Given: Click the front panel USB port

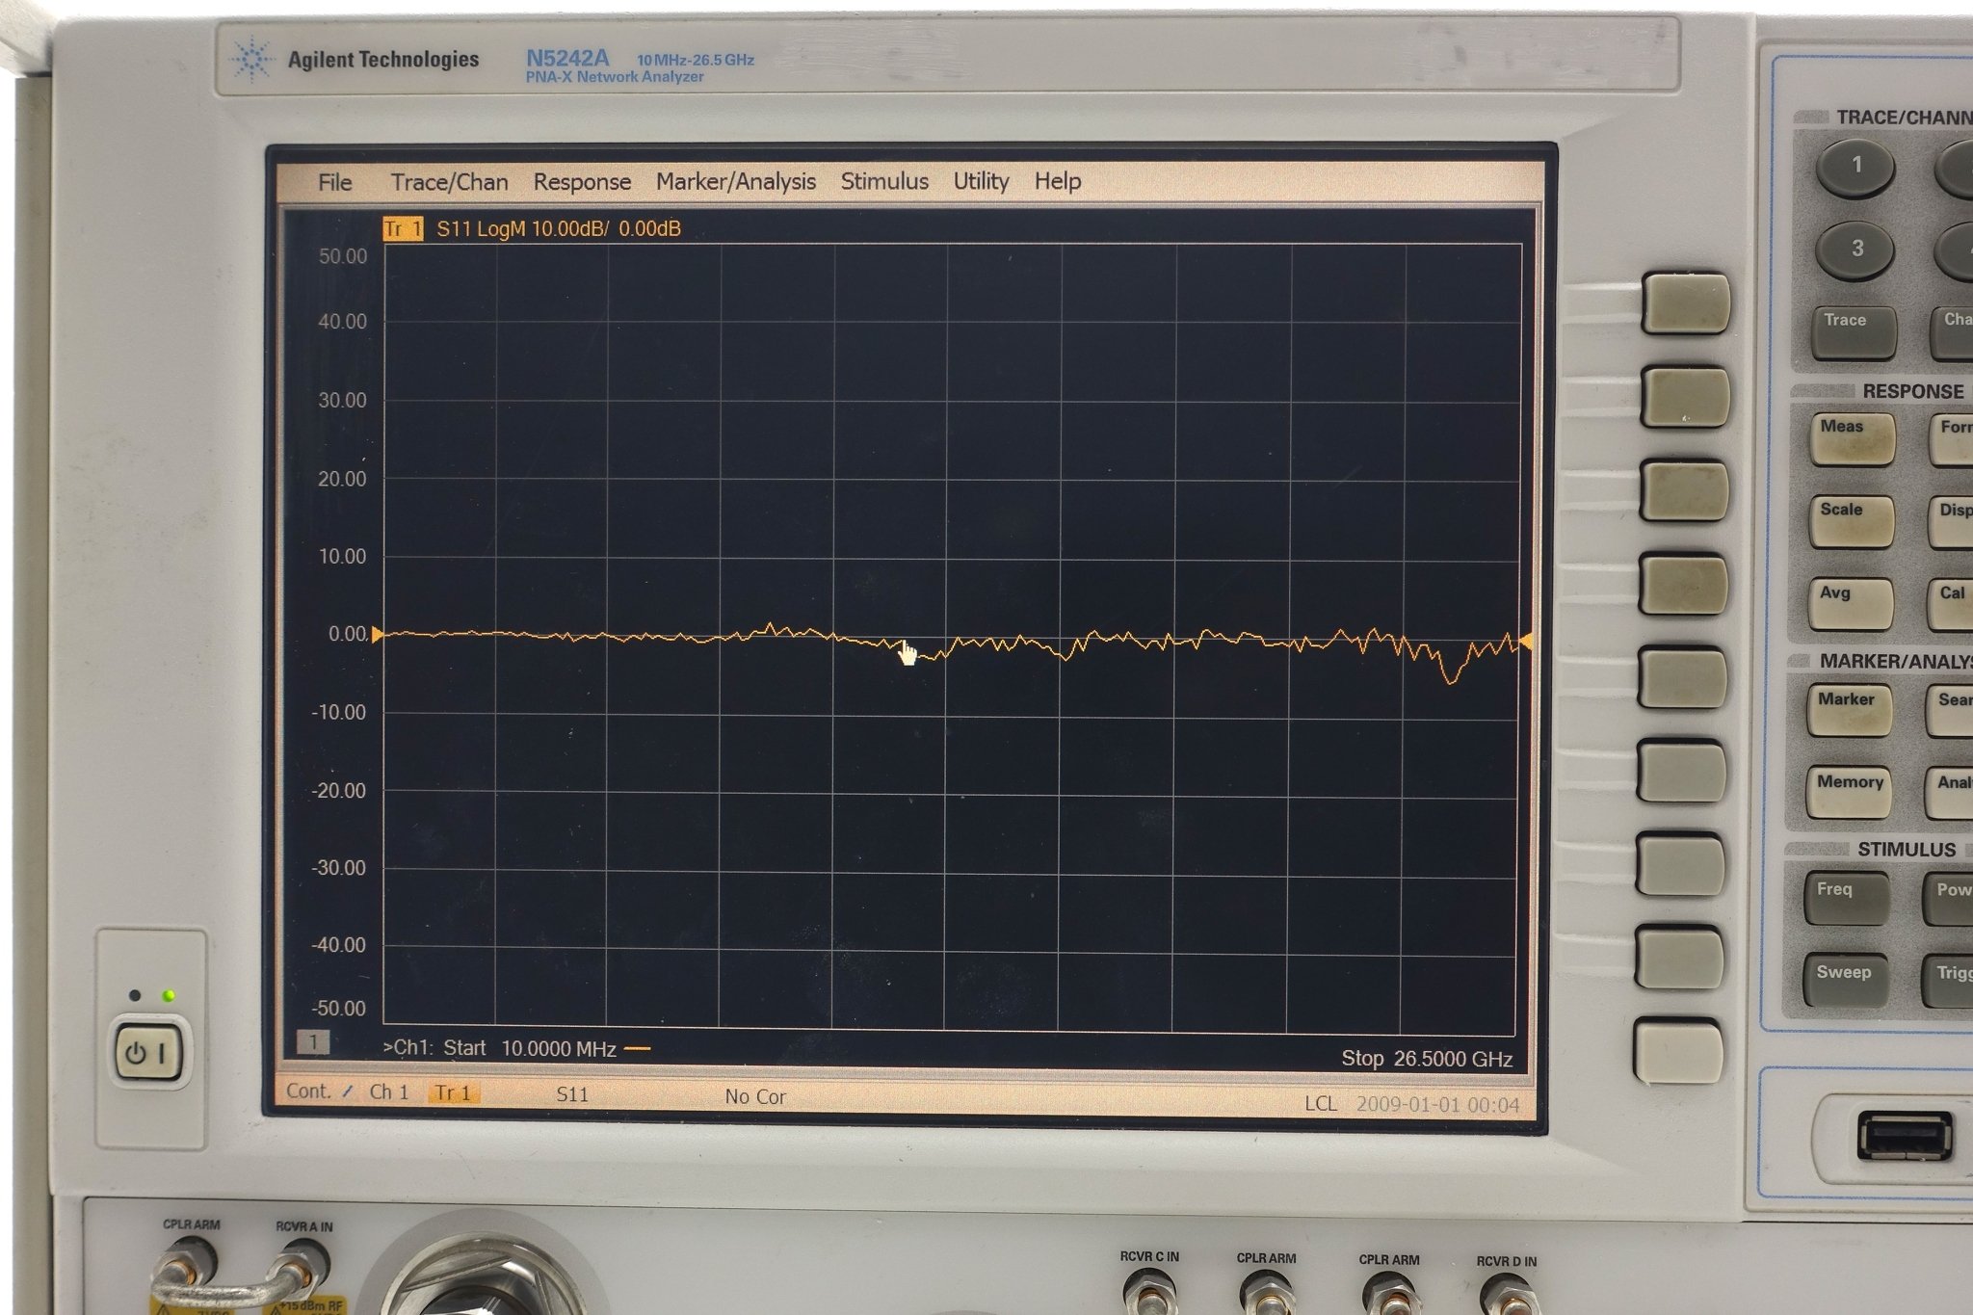Looking at the screenshot, I should coord(1906,1136).
